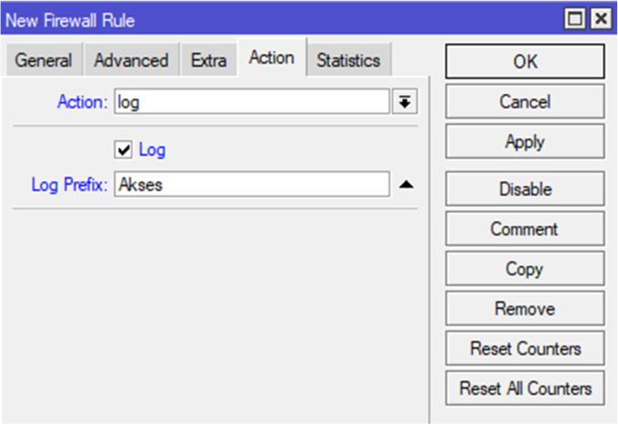The image size is (618, 424).
Task: Copy the firewall rule
Action: 525,269
